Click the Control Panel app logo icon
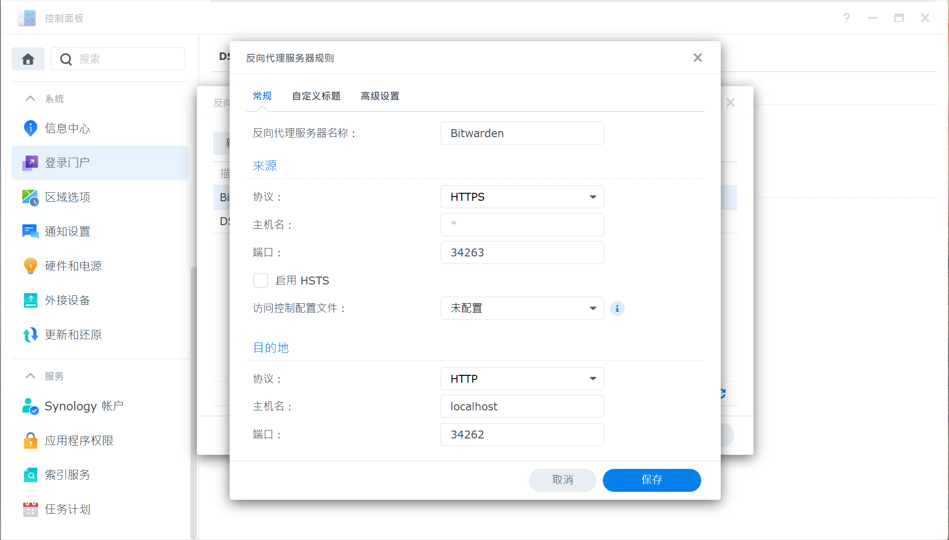Screen dimensions: 949x540 click(27, 18)
